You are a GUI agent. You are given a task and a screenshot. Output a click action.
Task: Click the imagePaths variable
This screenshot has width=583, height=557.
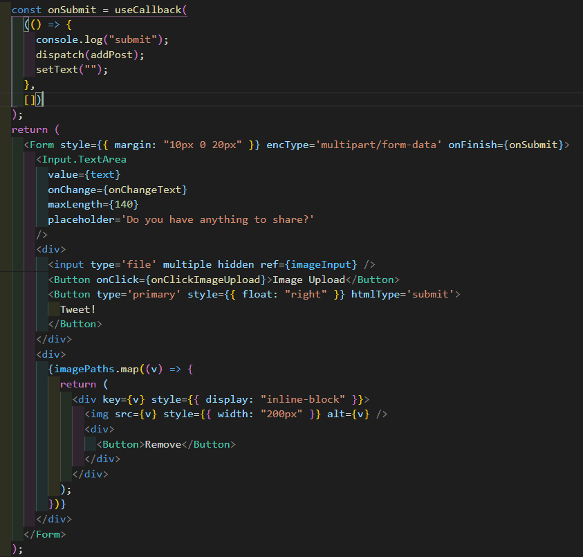[84, 369]
